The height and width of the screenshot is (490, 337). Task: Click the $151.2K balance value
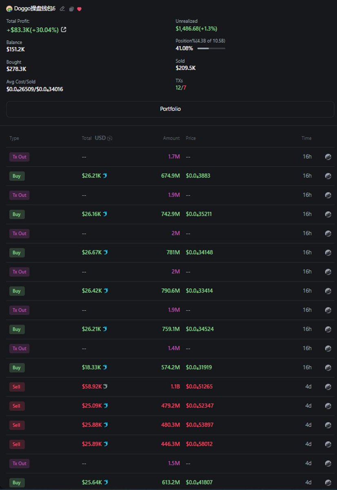pos(16,49)
